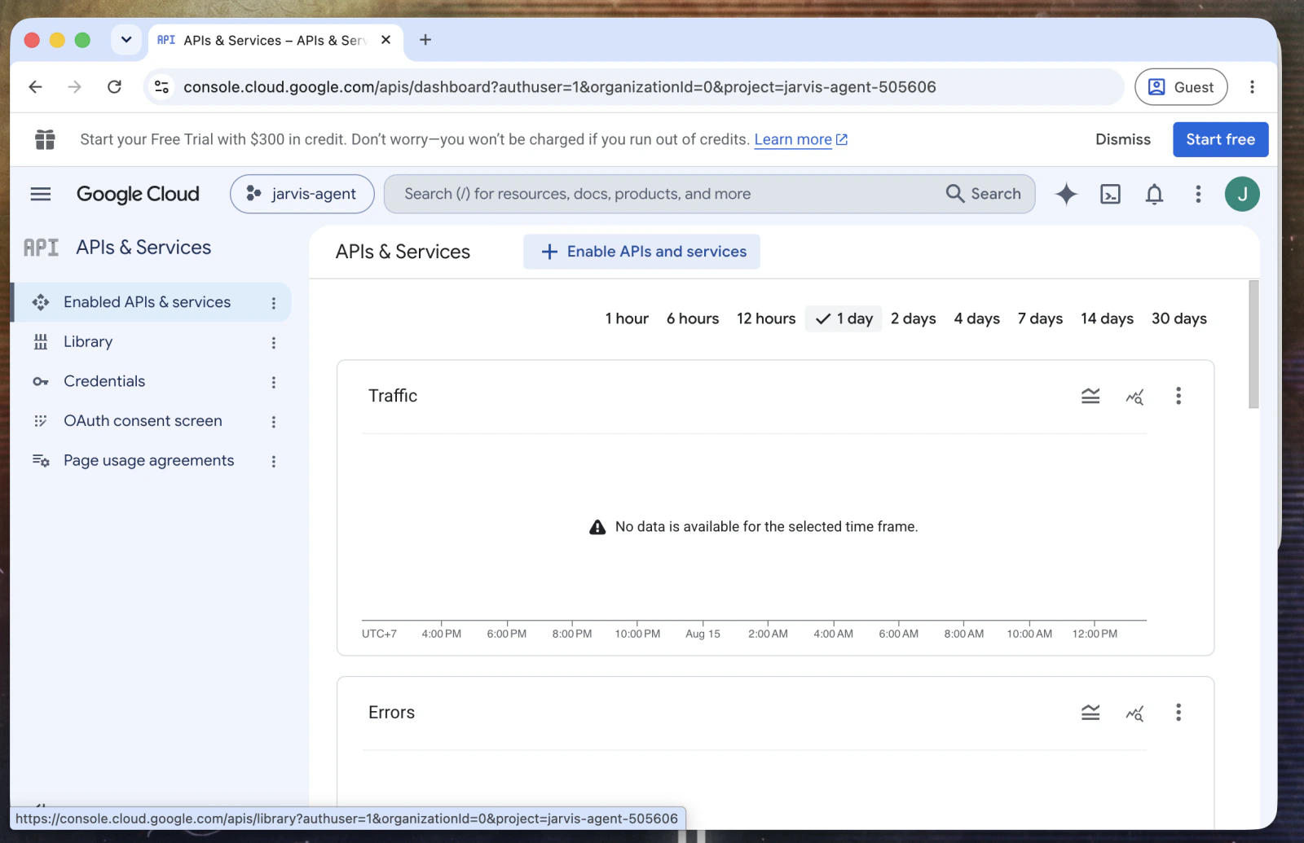1304x843 pixels.
Task: Close the APIs & Services browser tab
Action: pyautogui.click(x=385, y=40)
